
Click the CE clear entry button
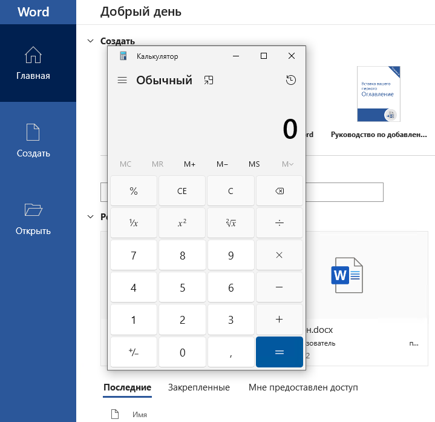[x=182, y=191]
